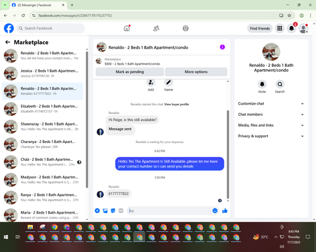Click the message text field

coord(169,210)
